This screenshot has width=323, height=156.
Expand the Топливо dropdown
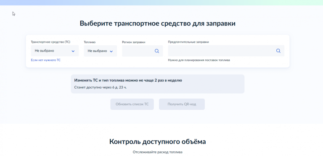(101, 51)
